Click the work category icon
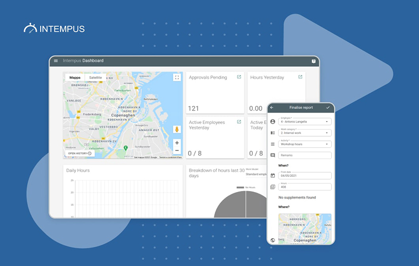Image resolution: width=419 pixels, height=266 pixels. coord(273,133)
